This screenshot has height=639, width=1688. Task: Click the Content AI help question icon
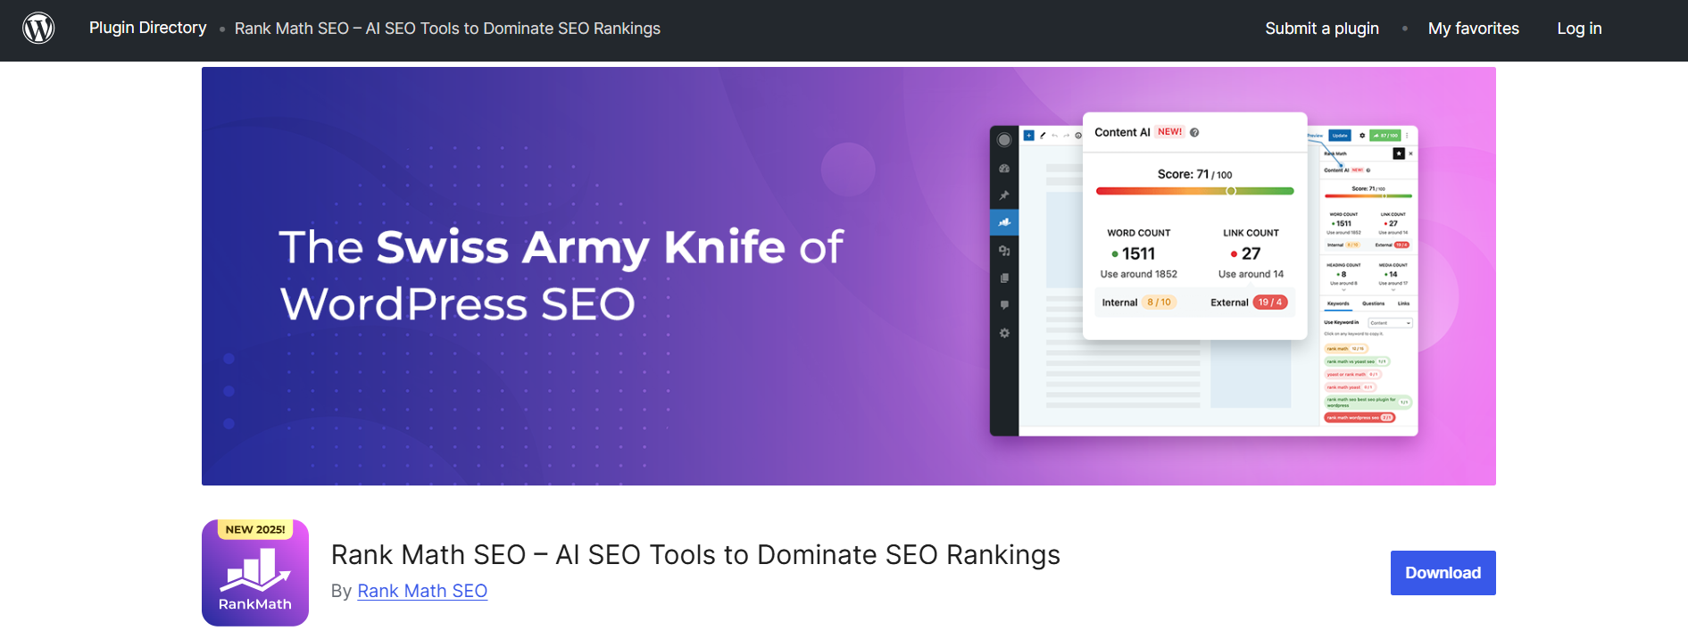click(x=1194, y=132)
